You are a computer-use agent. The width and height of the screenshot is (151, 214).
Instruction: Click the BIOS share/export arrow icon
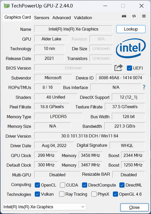118,68
